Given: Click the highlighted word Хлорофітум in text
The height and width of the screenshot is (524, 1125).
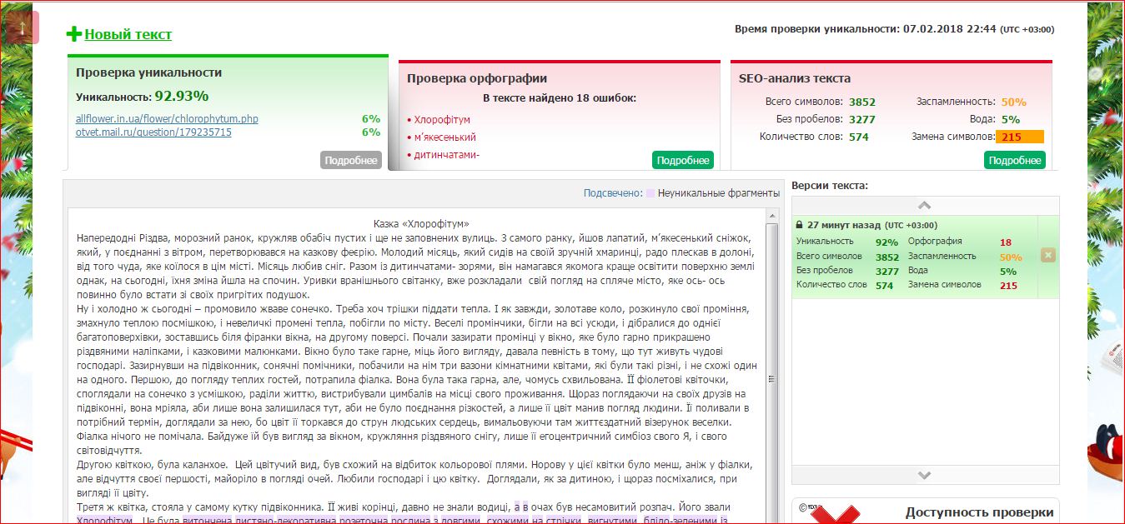Looking at the screenshot, I should coord(104,520).
